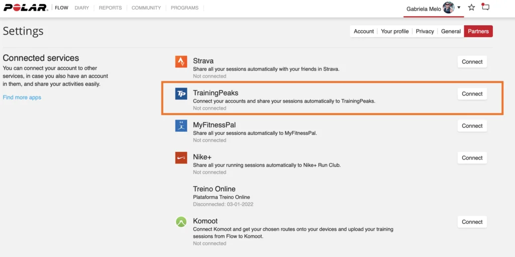Connect the Strava service
515x257 pixels.
(472, 62)
